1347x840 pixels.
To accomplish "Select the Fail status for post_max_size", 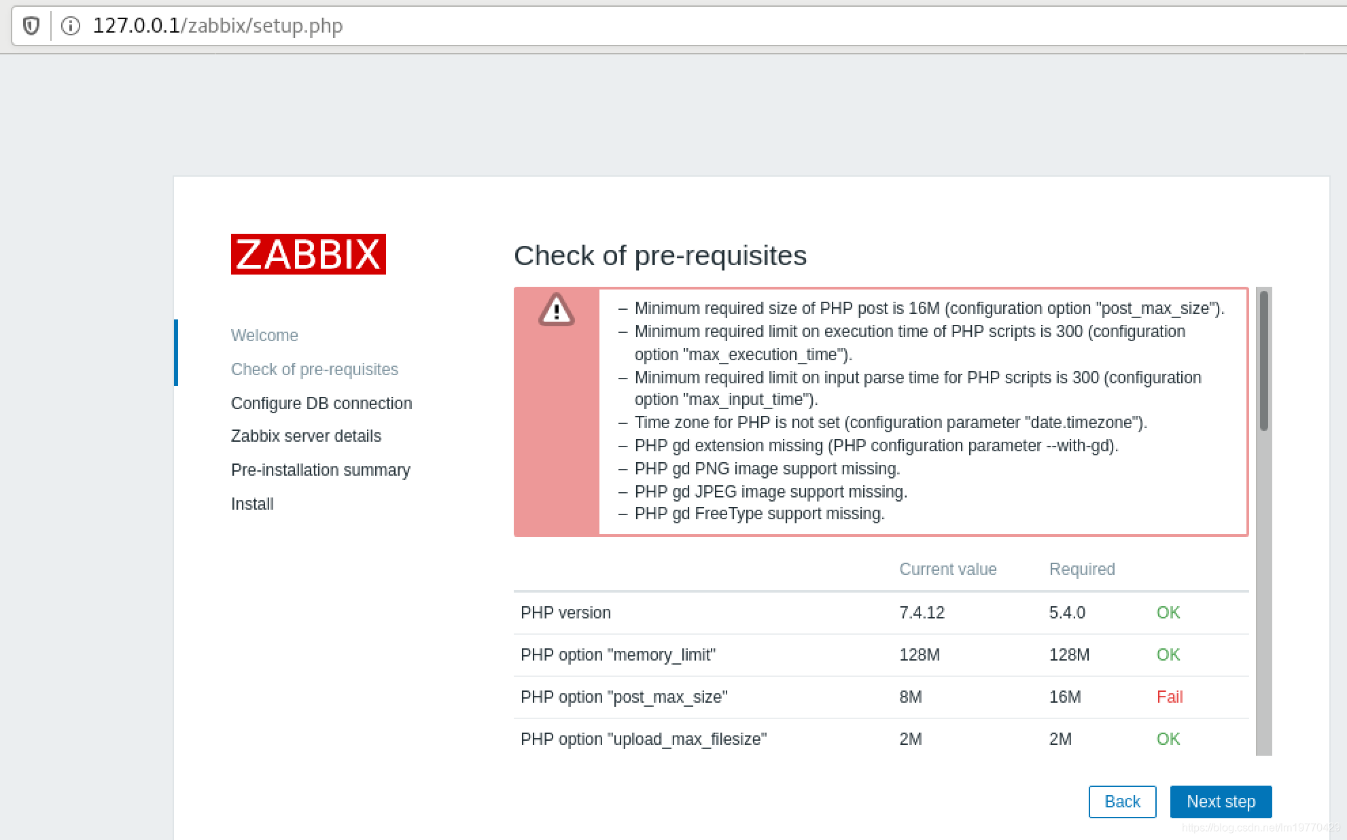I will tap(1169, 697).
